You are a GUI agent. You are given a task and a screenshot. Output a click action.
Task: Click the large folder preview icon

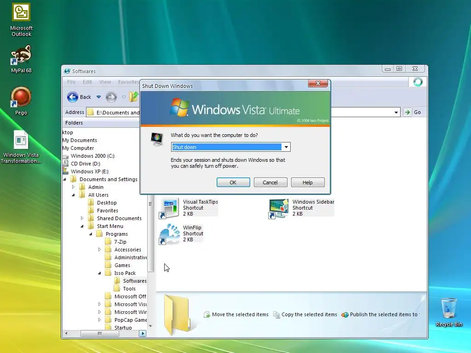coord(177,314)
